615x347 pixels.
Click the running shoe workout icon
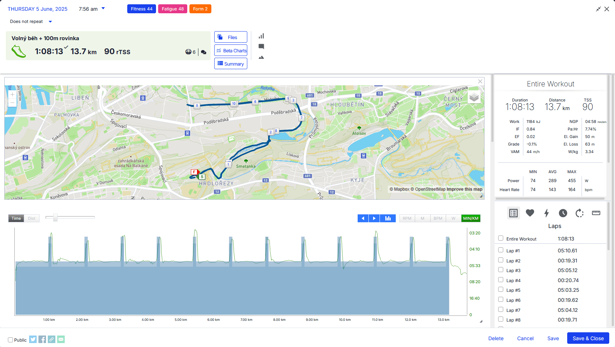pos(19,51)
